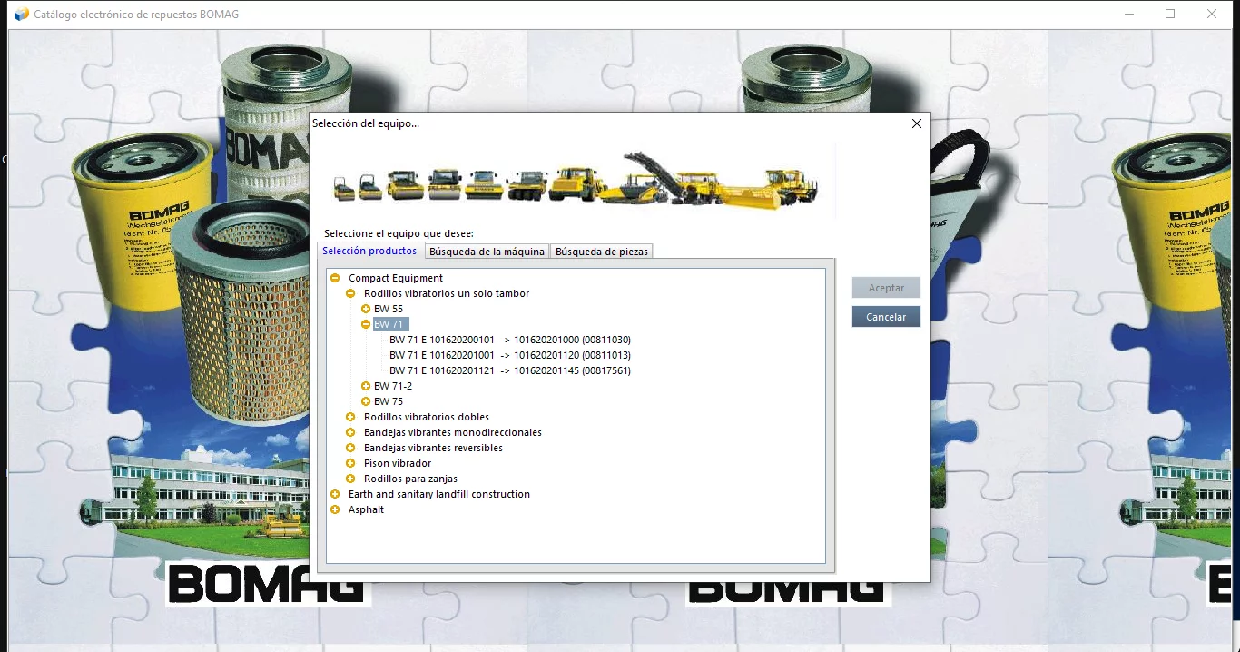Collapse the BW 71 model node
Viewport: 1240px width, 652px height.
click(367, 324)
